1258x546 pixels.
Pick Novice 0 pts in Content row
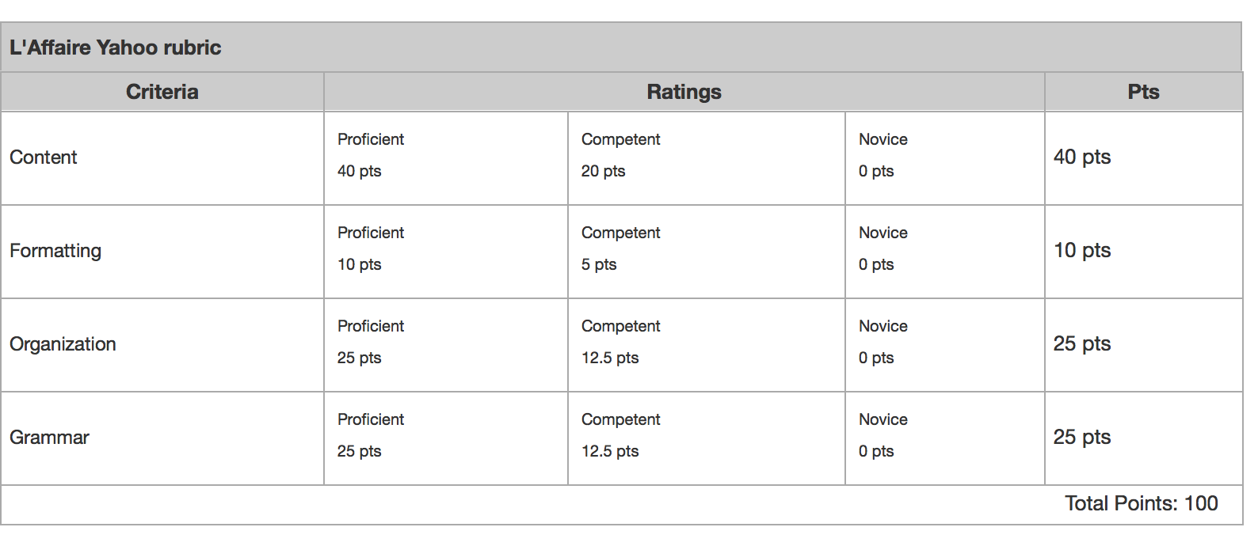[x=944, y=157]
